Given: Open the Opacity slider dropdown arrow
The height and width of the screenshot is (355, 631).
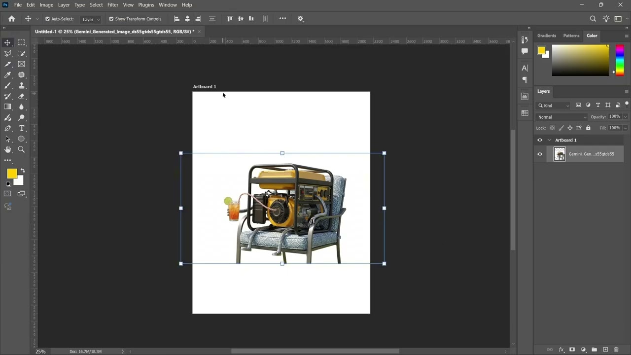Looking at the screenshot, I should (x=625, y=117).
